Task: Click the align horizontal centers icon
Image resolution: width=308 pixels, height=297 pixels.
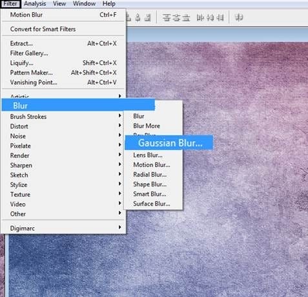Action: [x=138, y=17]
